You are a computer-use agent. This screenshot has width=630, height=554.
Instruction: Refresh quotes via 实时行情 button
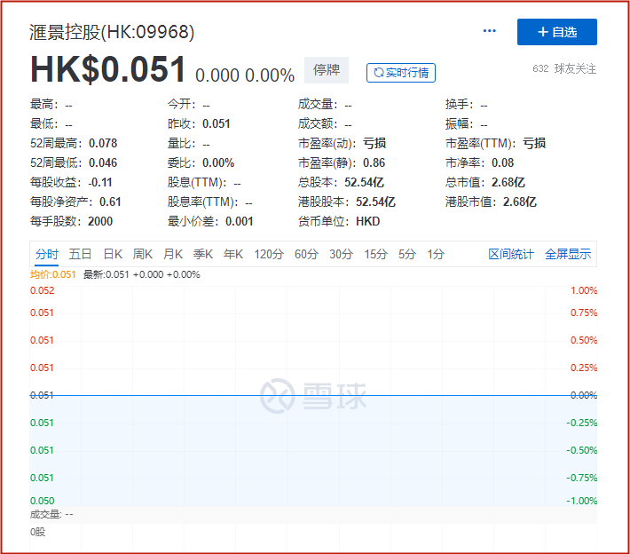tap(400, 73)
